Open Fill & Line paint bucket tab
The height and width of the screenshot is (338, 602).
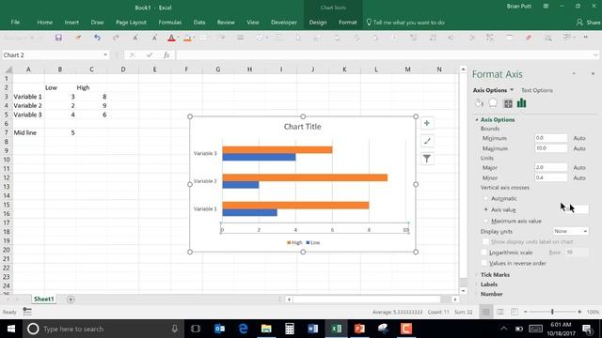click(x=479, y=103)
